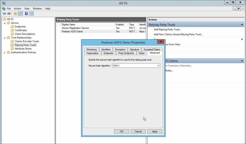This screenshot has width=246, height=144.
Task: Open Help via blue question mark icon
Action: click(26, 14)
